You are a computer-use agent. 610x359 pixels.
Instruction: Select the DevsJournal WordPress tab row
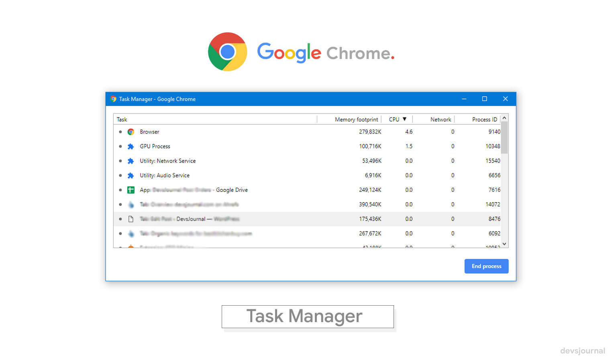click(307, 219)
